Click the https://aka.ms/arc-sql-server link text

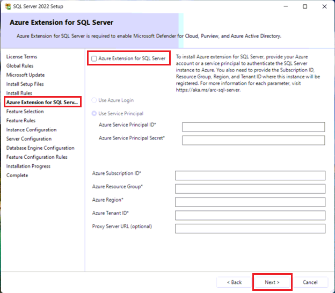(x=208, y=90)
